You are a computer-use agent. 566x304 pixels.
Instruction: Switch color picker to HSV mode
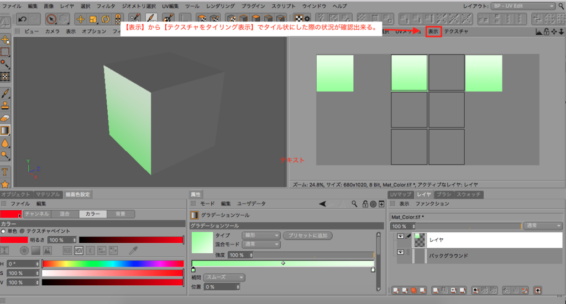click(x=78, y=250)
